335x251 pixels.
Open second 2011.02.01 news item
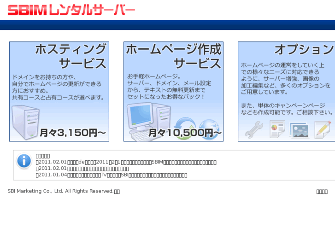pyautogui.click(x=82, y=169)
